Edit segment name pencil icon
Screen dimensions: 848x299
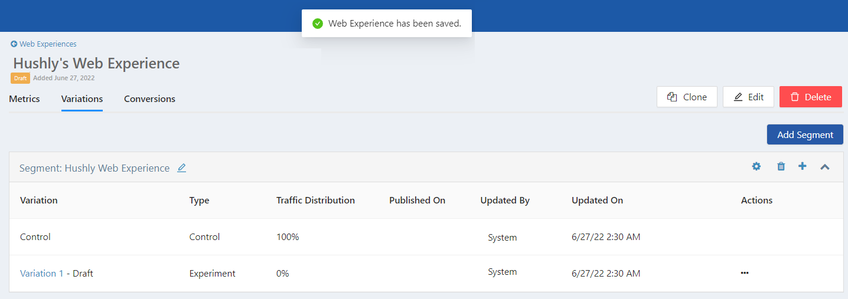182,168
